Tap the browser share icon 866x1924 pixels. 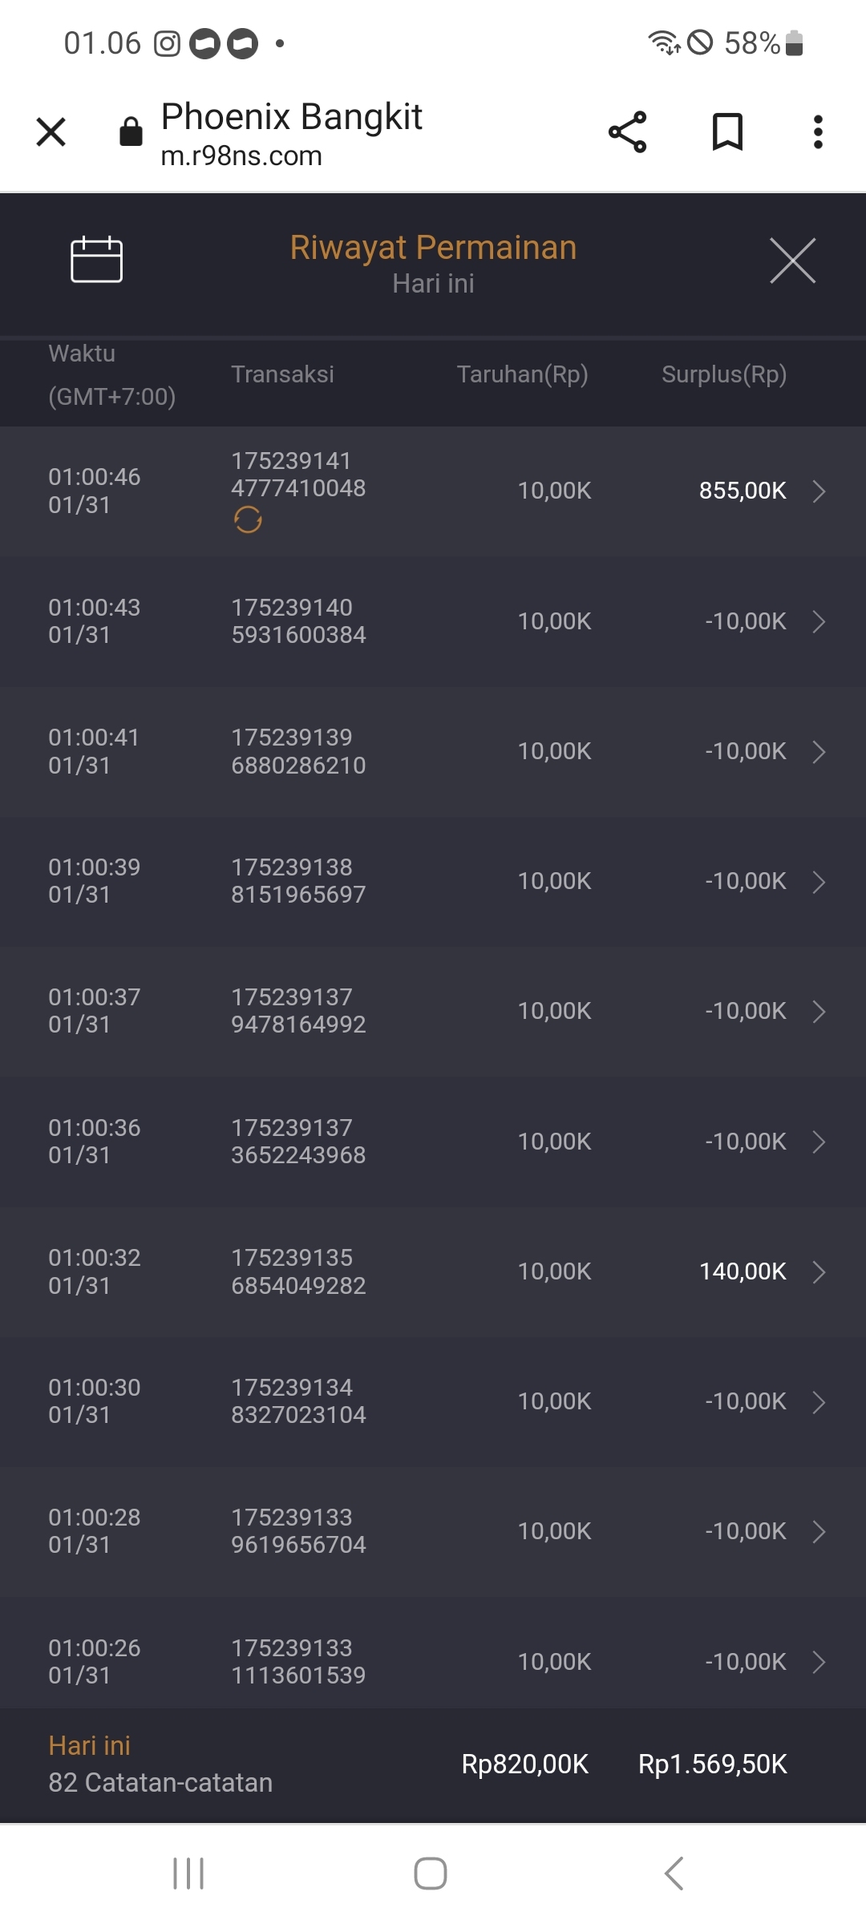click(627, 131)
